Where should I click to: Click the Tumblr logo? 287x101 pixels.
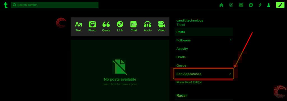(6, 5)
